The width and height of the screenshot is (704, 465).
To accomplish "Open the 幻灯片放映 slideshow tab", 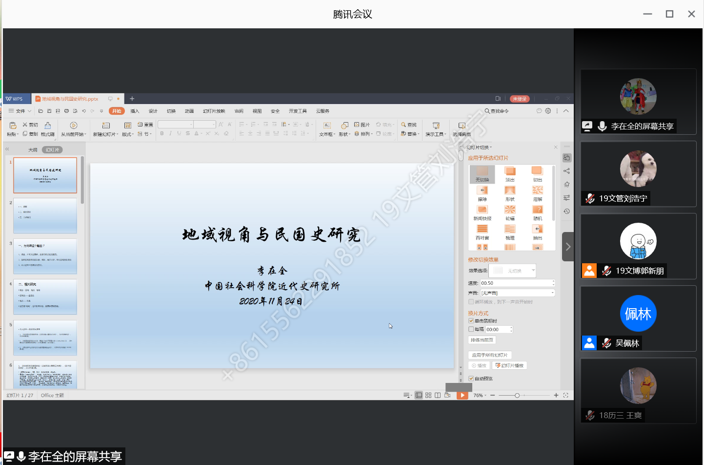I will (x=214, y=111).
